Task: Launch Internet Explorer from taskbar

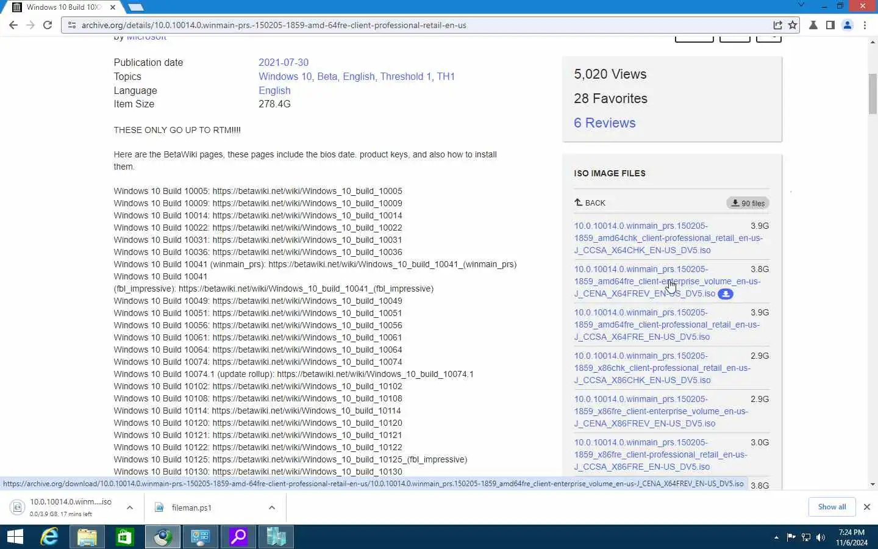Action: 49,537
